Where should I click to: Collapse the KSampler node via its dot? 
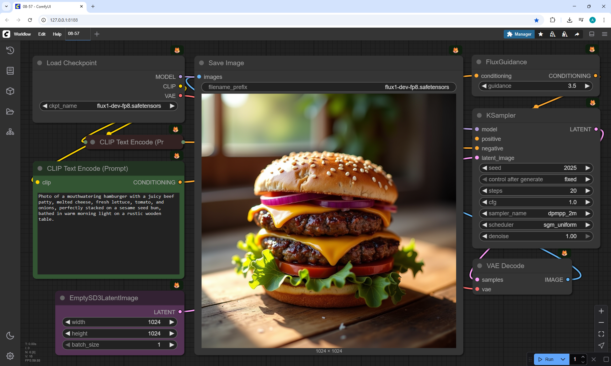tap(479, 115)
